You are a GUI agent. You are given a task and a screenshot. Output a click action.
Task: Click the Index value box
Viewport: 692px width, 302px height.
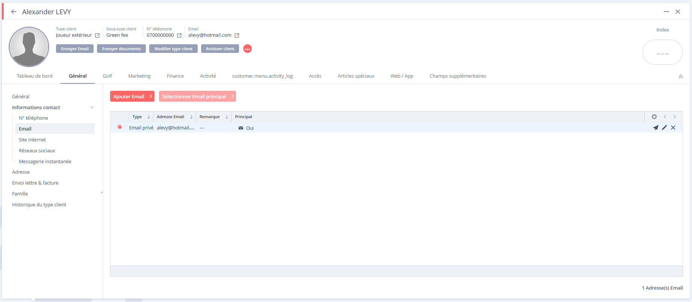pos(663,52)
